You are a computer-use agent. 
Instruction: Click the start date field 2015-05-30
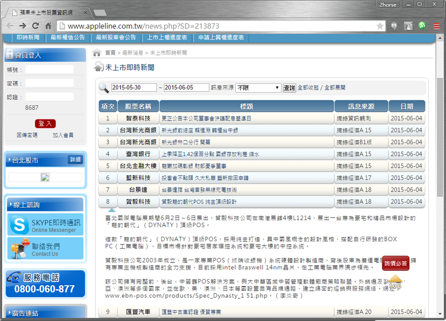(x=134, y=88)
